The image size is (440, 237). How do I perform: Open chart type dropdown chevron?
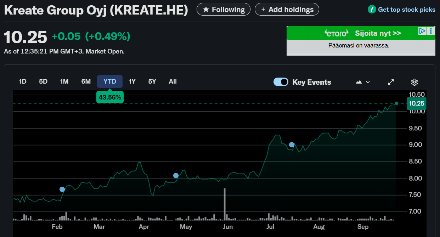point(368,82)
